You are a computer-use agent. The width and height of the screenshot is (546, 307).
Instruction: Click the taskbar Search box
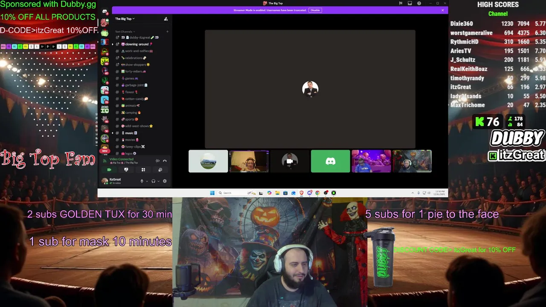(237, 193)
